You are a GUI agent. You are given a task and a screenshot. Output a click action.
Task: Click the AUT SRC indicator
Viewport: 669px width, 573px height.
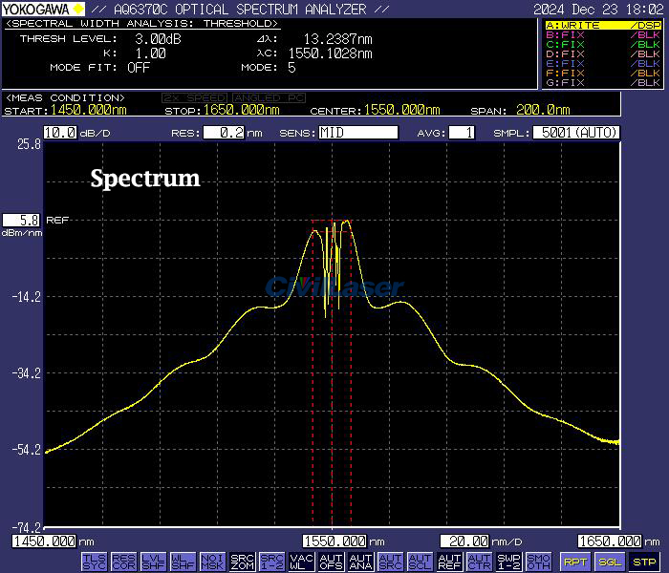coord(390,562)
